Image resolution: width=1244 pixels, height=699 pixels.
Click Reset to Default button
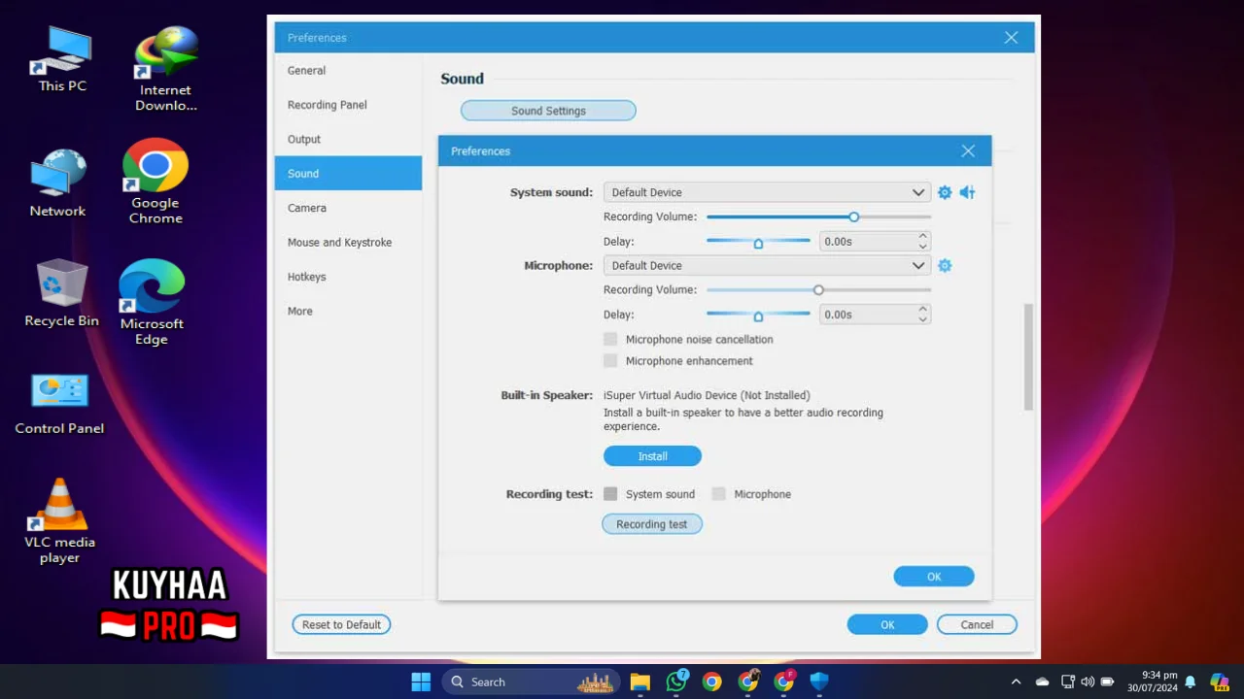pyautogui.click(x=341, y=624)
